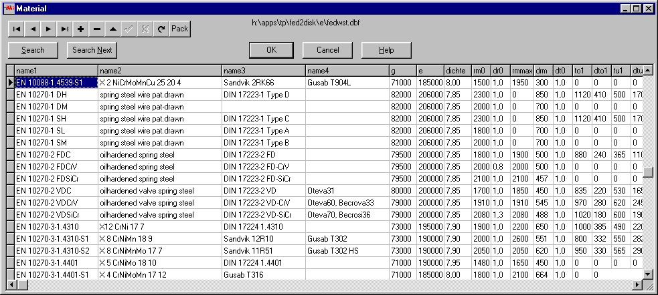
Task: Jump to the first record
Action: [x=17, y=29]
